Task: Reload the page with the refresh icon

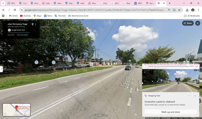Action: 15,10
